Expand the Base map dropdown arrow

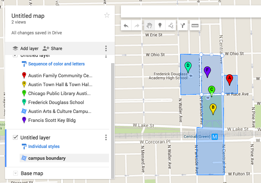[x=15, y=173]
